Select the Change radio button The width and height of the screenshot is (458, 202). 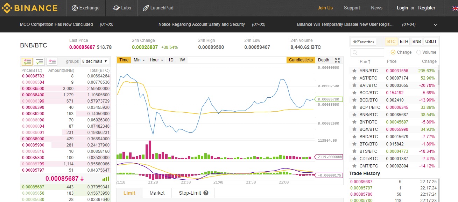tap(393, 52)
